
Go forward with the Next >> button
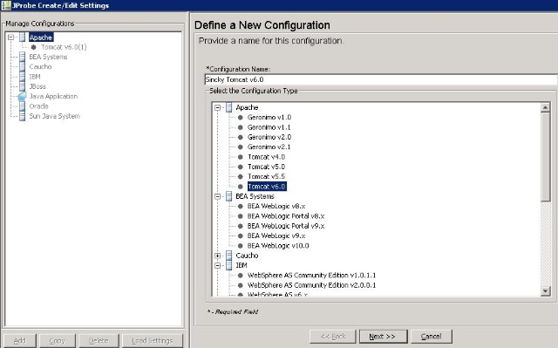pyautogui.click(x=383, y=337)
